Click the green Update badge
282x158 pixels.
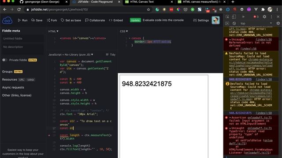(x=135, y=20)
